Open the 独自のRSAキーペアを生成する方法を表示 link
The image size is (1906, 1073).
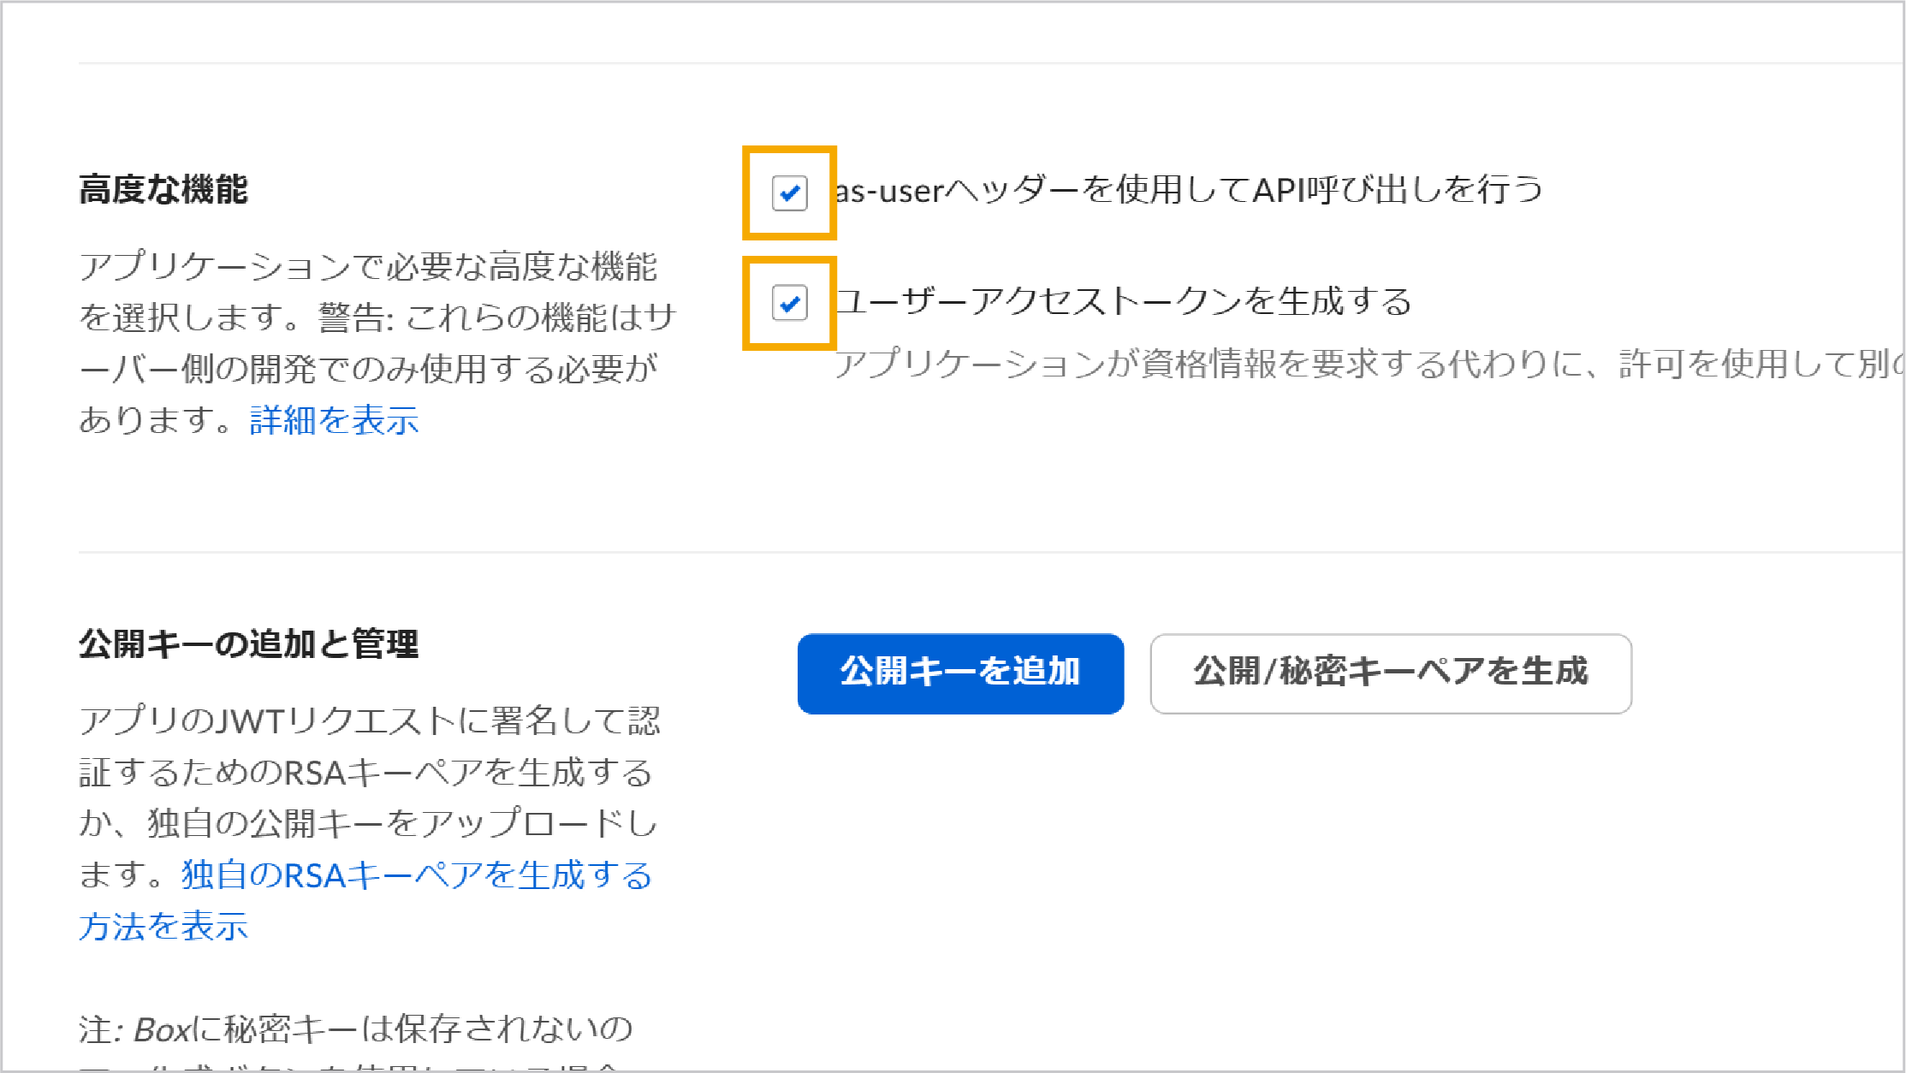[x=365, y=900]
